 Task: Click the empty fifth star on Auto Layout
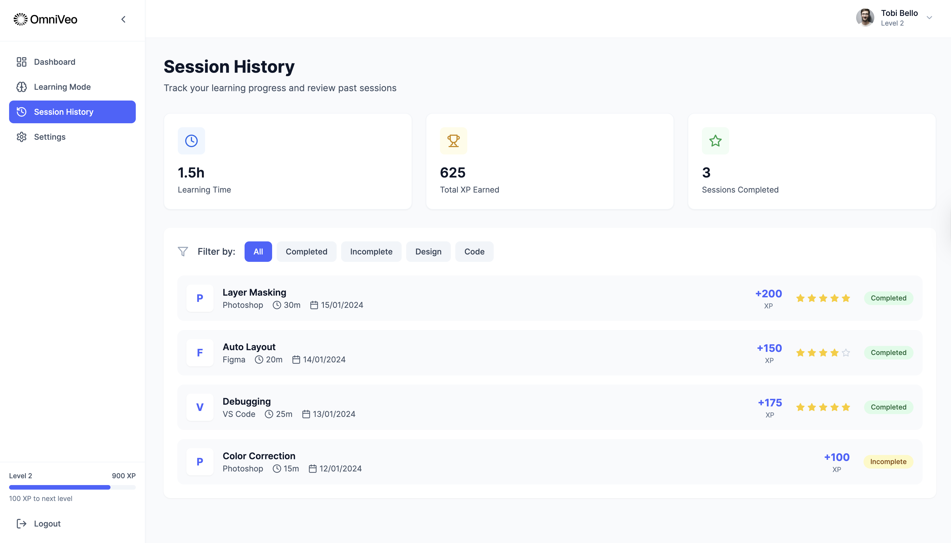point(846,353)
